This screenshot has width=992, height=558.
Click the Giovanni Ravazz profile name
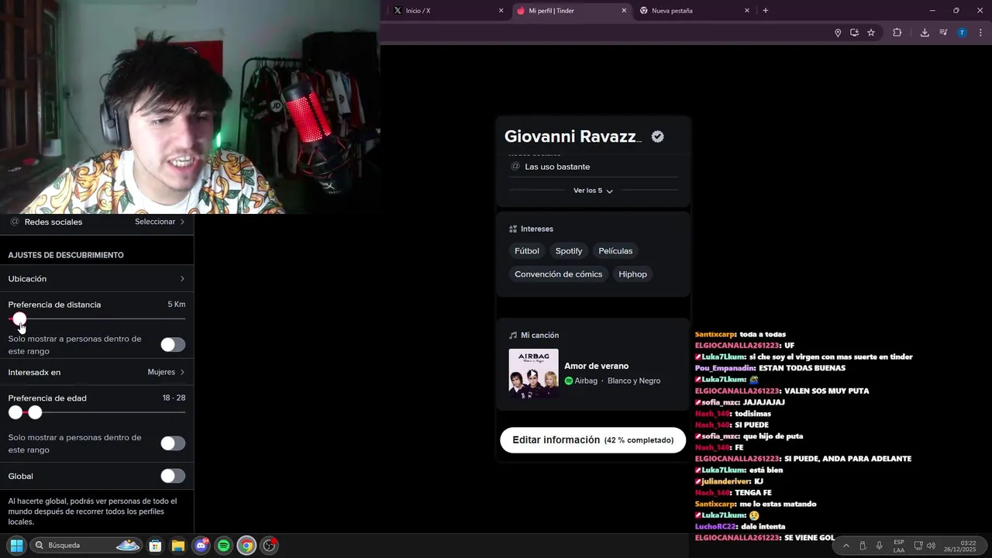tap(573, 136)
